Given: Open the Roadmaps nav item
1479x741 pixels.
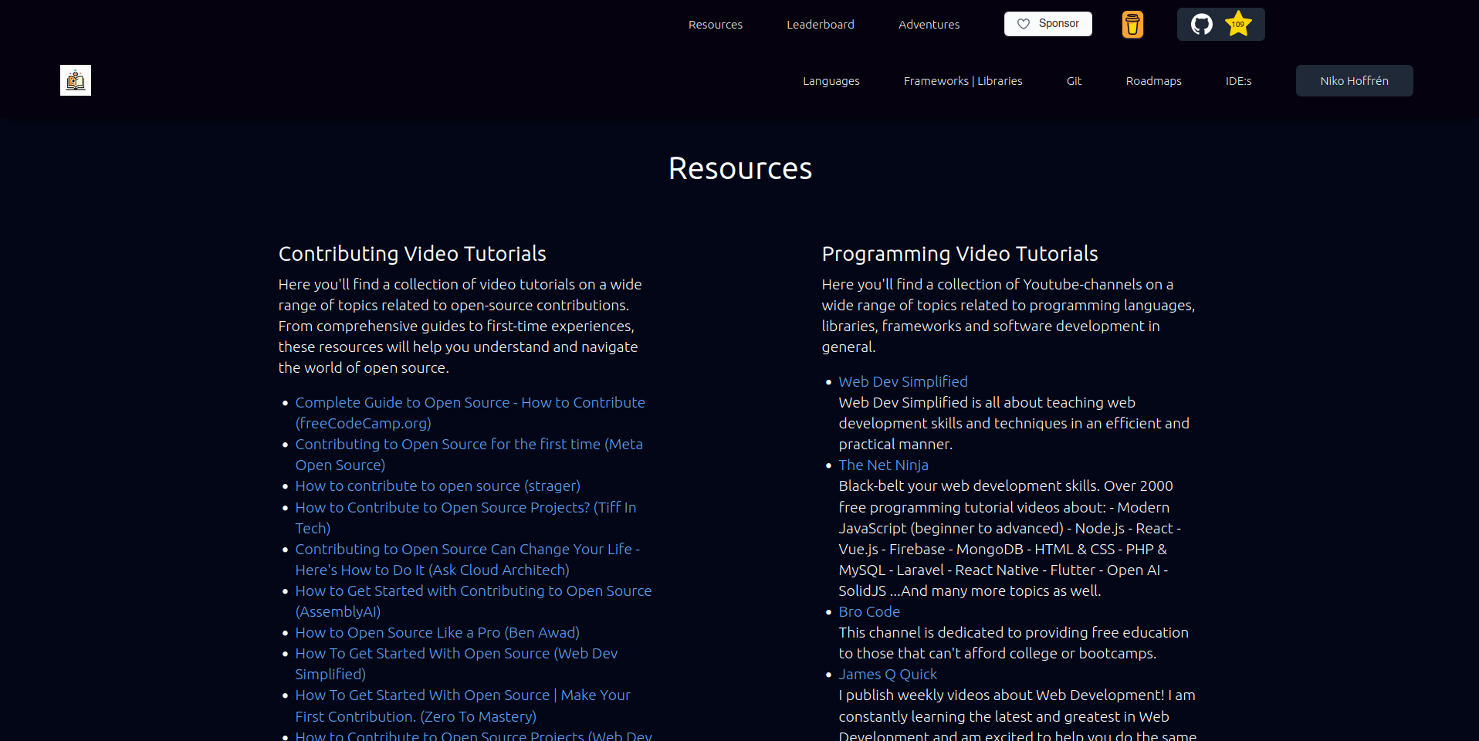Looking at the screenshot, I should point(1154,81).
